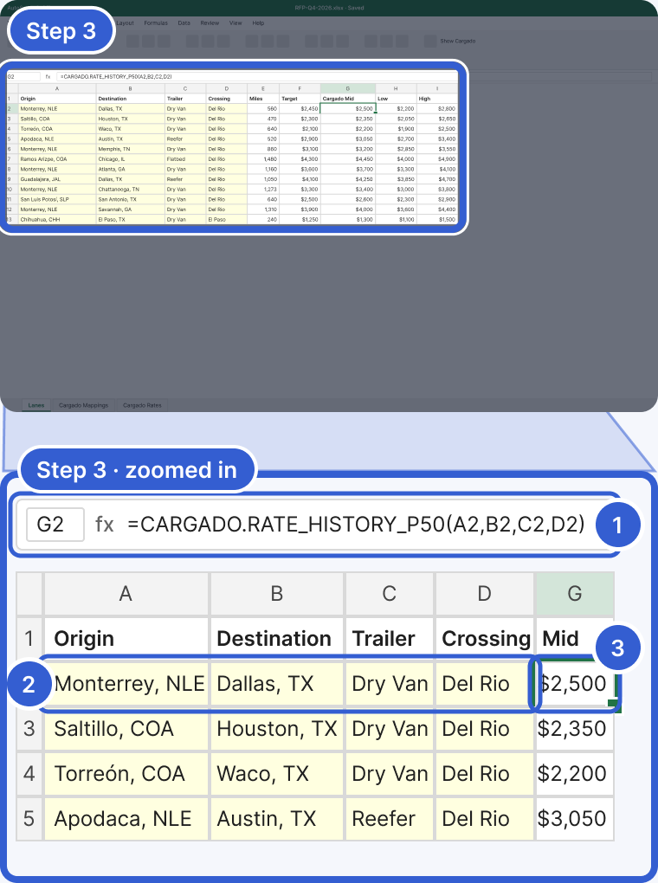Select the $3,050 cell in zoomed-in view
The height and width of the screenshot is (883, 658).
point(575,819)
